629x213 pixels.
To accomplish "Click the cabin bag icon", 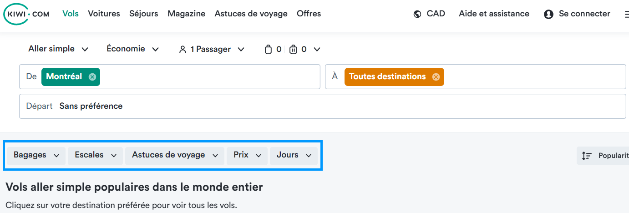I will point(269,49).
